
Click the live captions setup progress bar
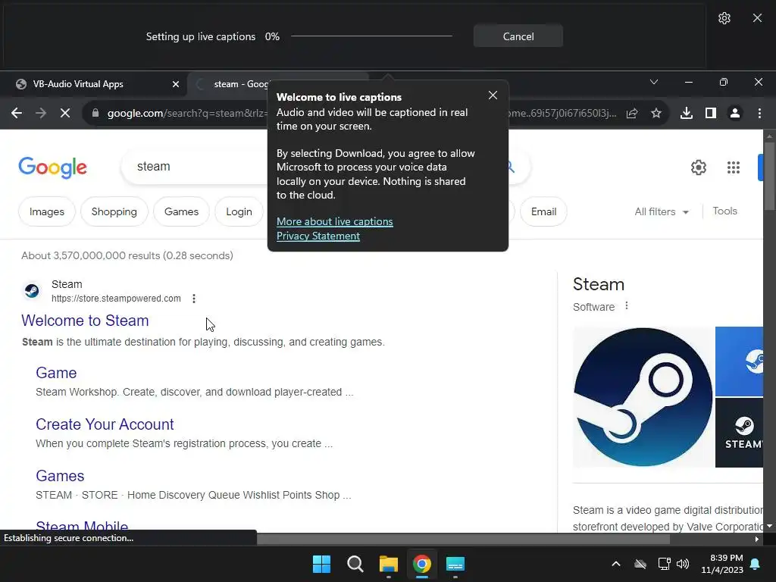click(x=371, y=36)
